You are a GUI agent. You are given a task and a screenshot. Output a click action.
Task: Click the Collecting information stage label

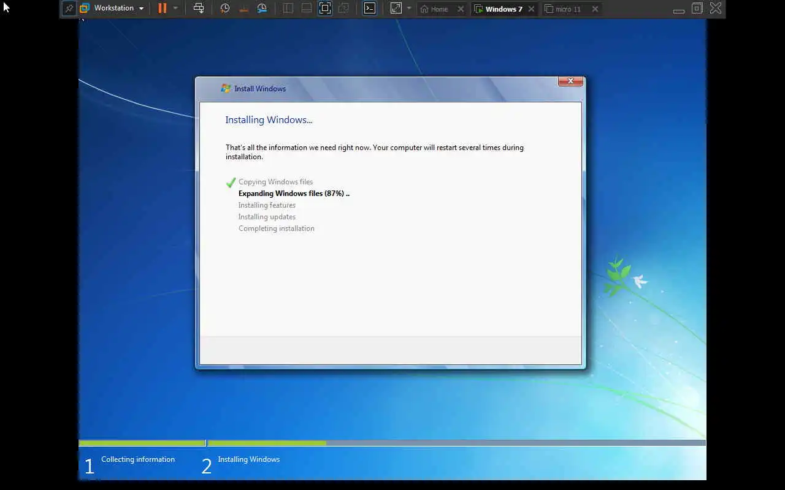click(138, 459)
